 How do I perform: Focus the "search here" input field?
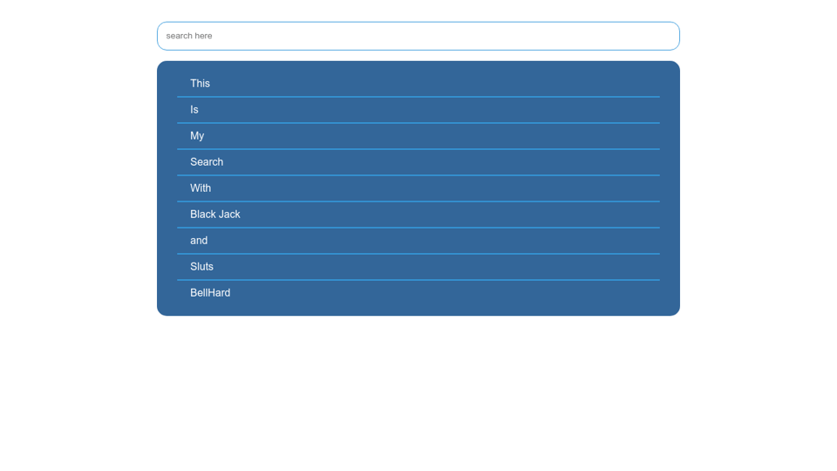(418, 36)
